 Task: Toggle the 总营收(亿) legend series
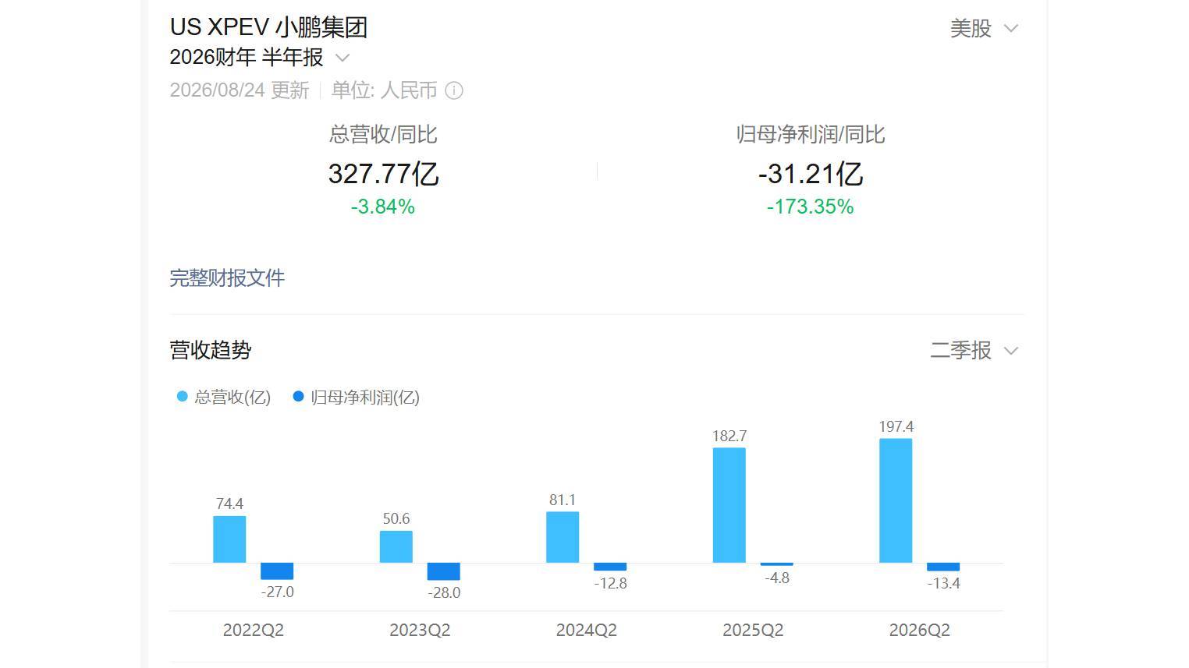pyautogui.click(x=224, y=398)
